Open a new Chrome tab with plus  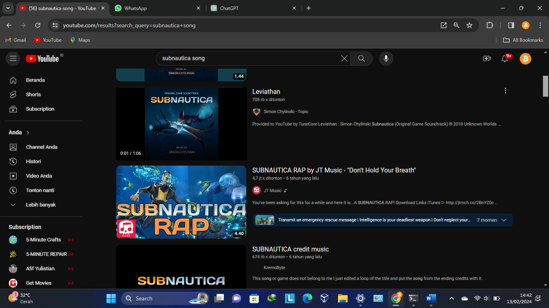(x=309, y=8)
